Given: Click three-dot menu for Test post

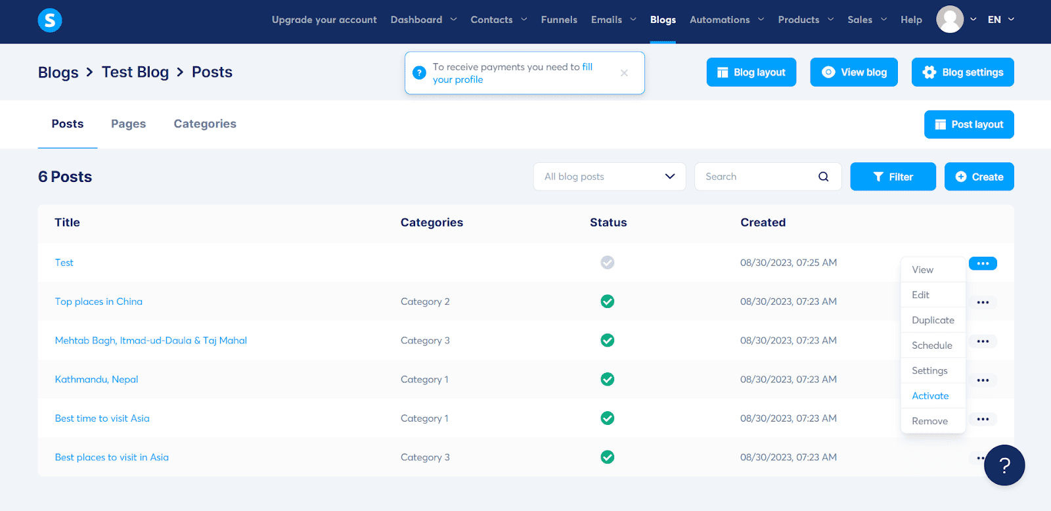Looking at the screenshot, I should (983, 263).
